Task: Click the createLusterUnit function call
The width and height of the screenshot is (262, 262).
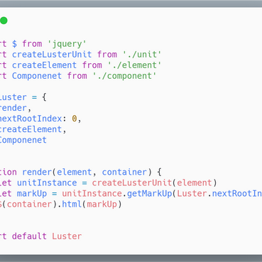Action: (x=132, y=182)
